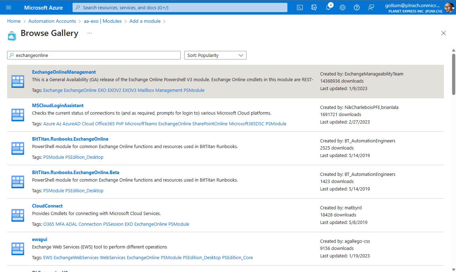Open the portal hamburger menu

tap(9, 7)
